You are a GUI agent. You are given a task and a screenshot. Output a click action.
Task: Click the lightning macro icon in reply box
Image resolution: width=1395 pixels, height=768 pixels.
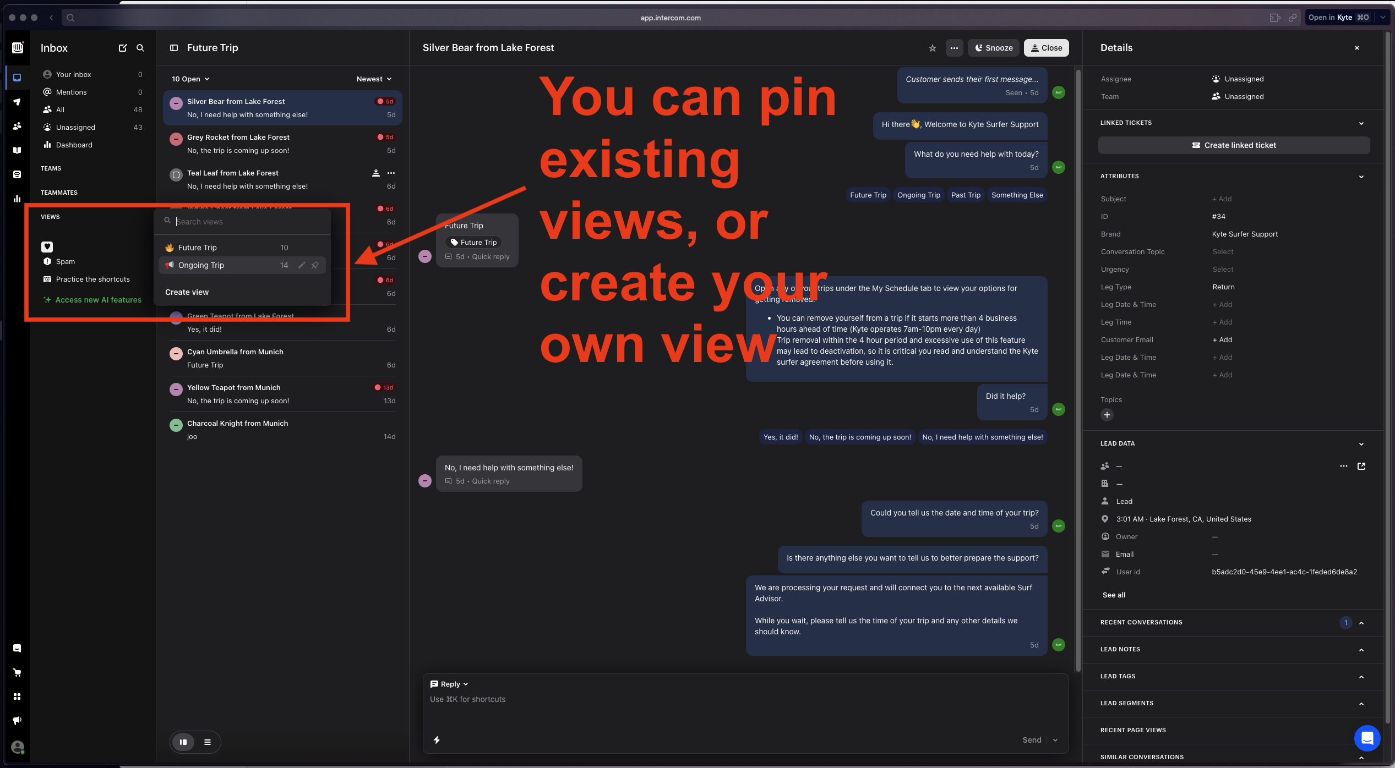(x=437, y=740)
